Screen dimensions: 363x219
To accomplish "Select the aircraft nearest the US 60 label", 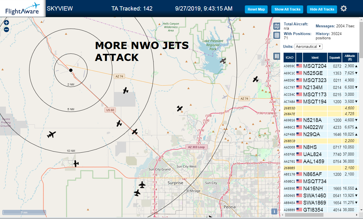I will (119, 124).
